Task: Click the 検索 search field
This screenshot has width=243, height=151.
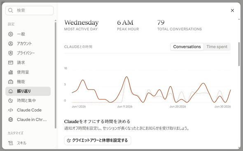Action: coord(29,10)
